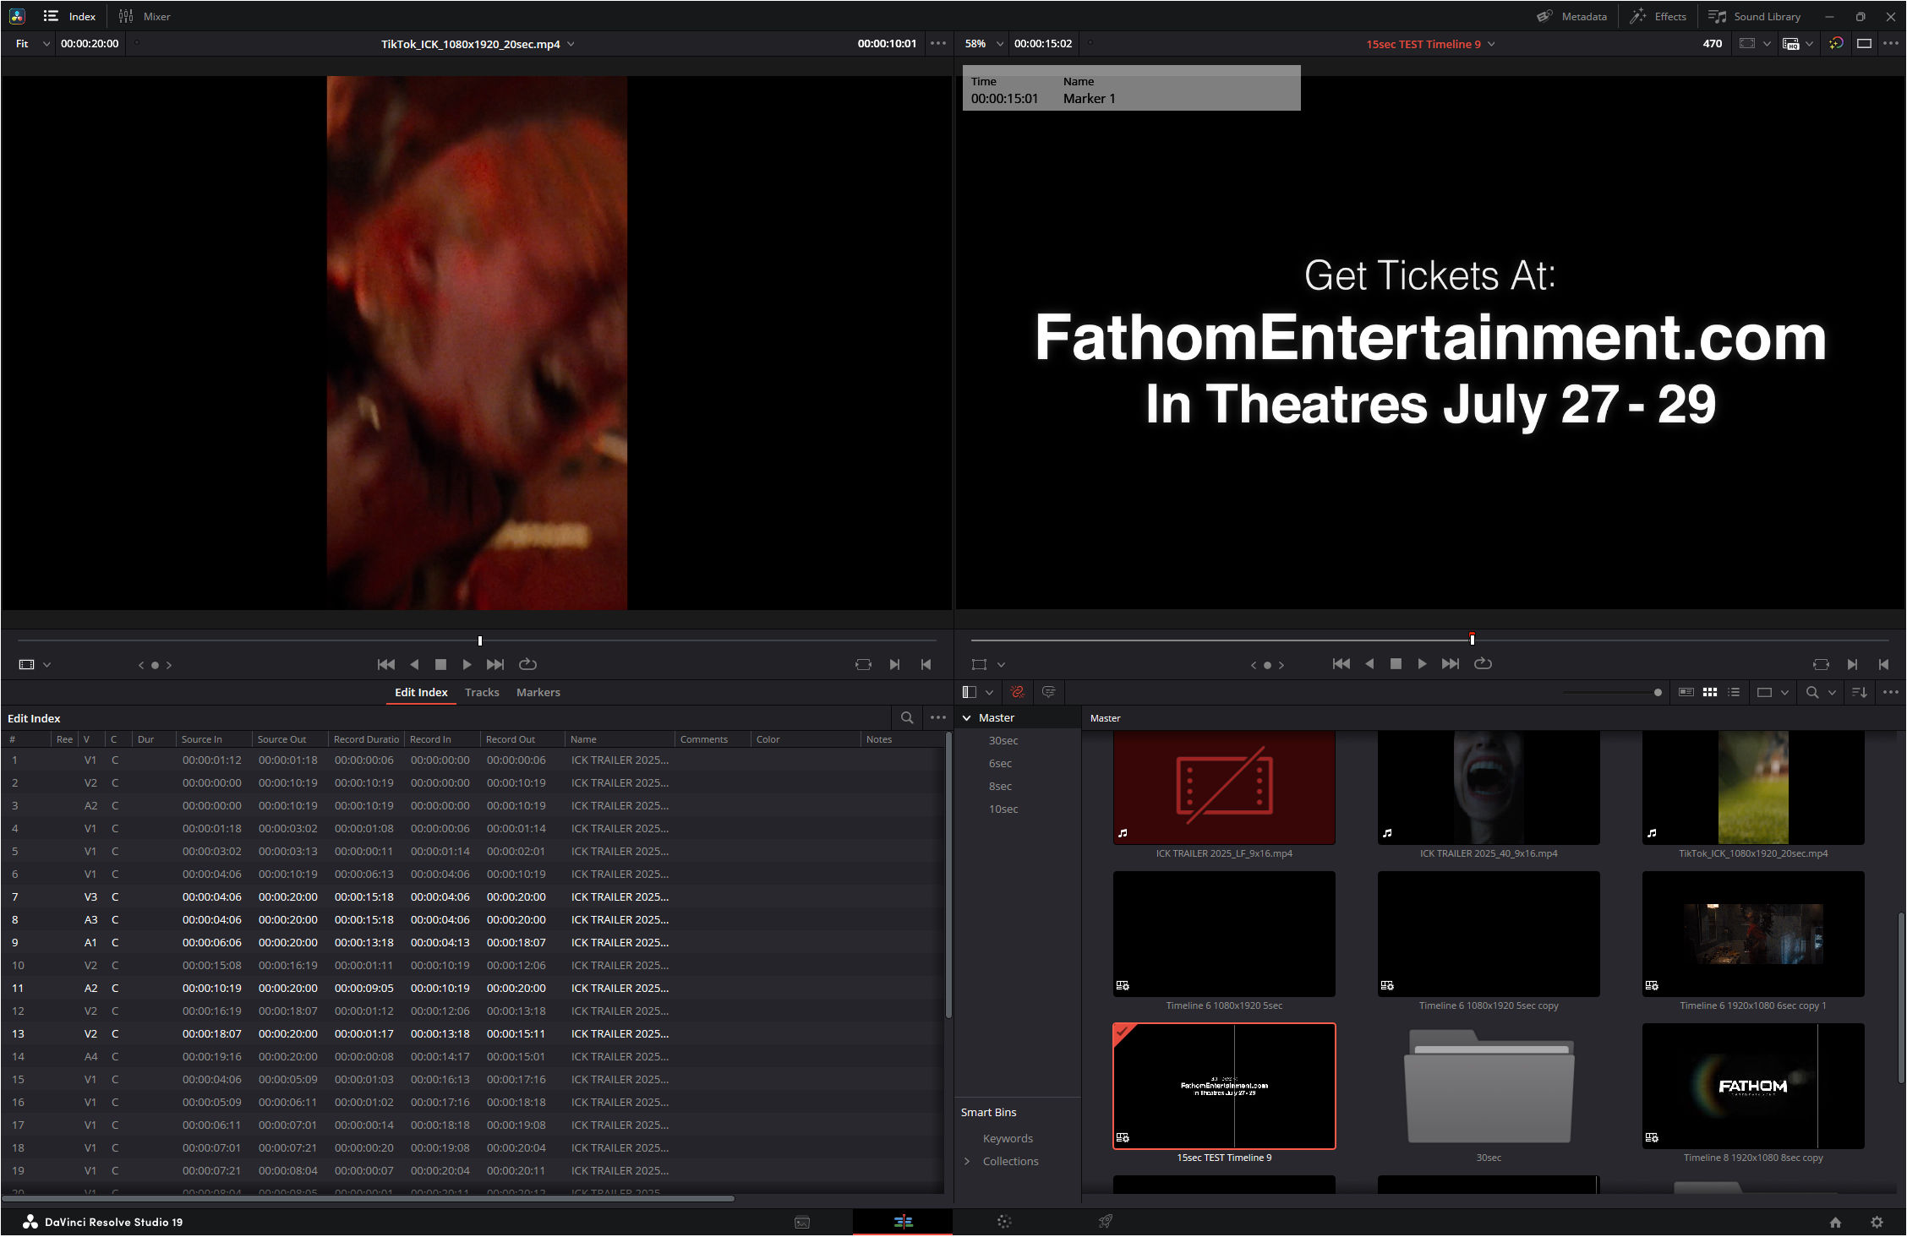This screenshot has width=1907, height=1237.
Task: Go to first frame in timeline viewer
Action: 1341,664
